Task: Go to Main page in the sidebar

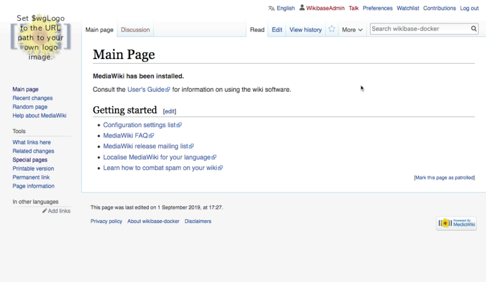Action: (25, 89)
